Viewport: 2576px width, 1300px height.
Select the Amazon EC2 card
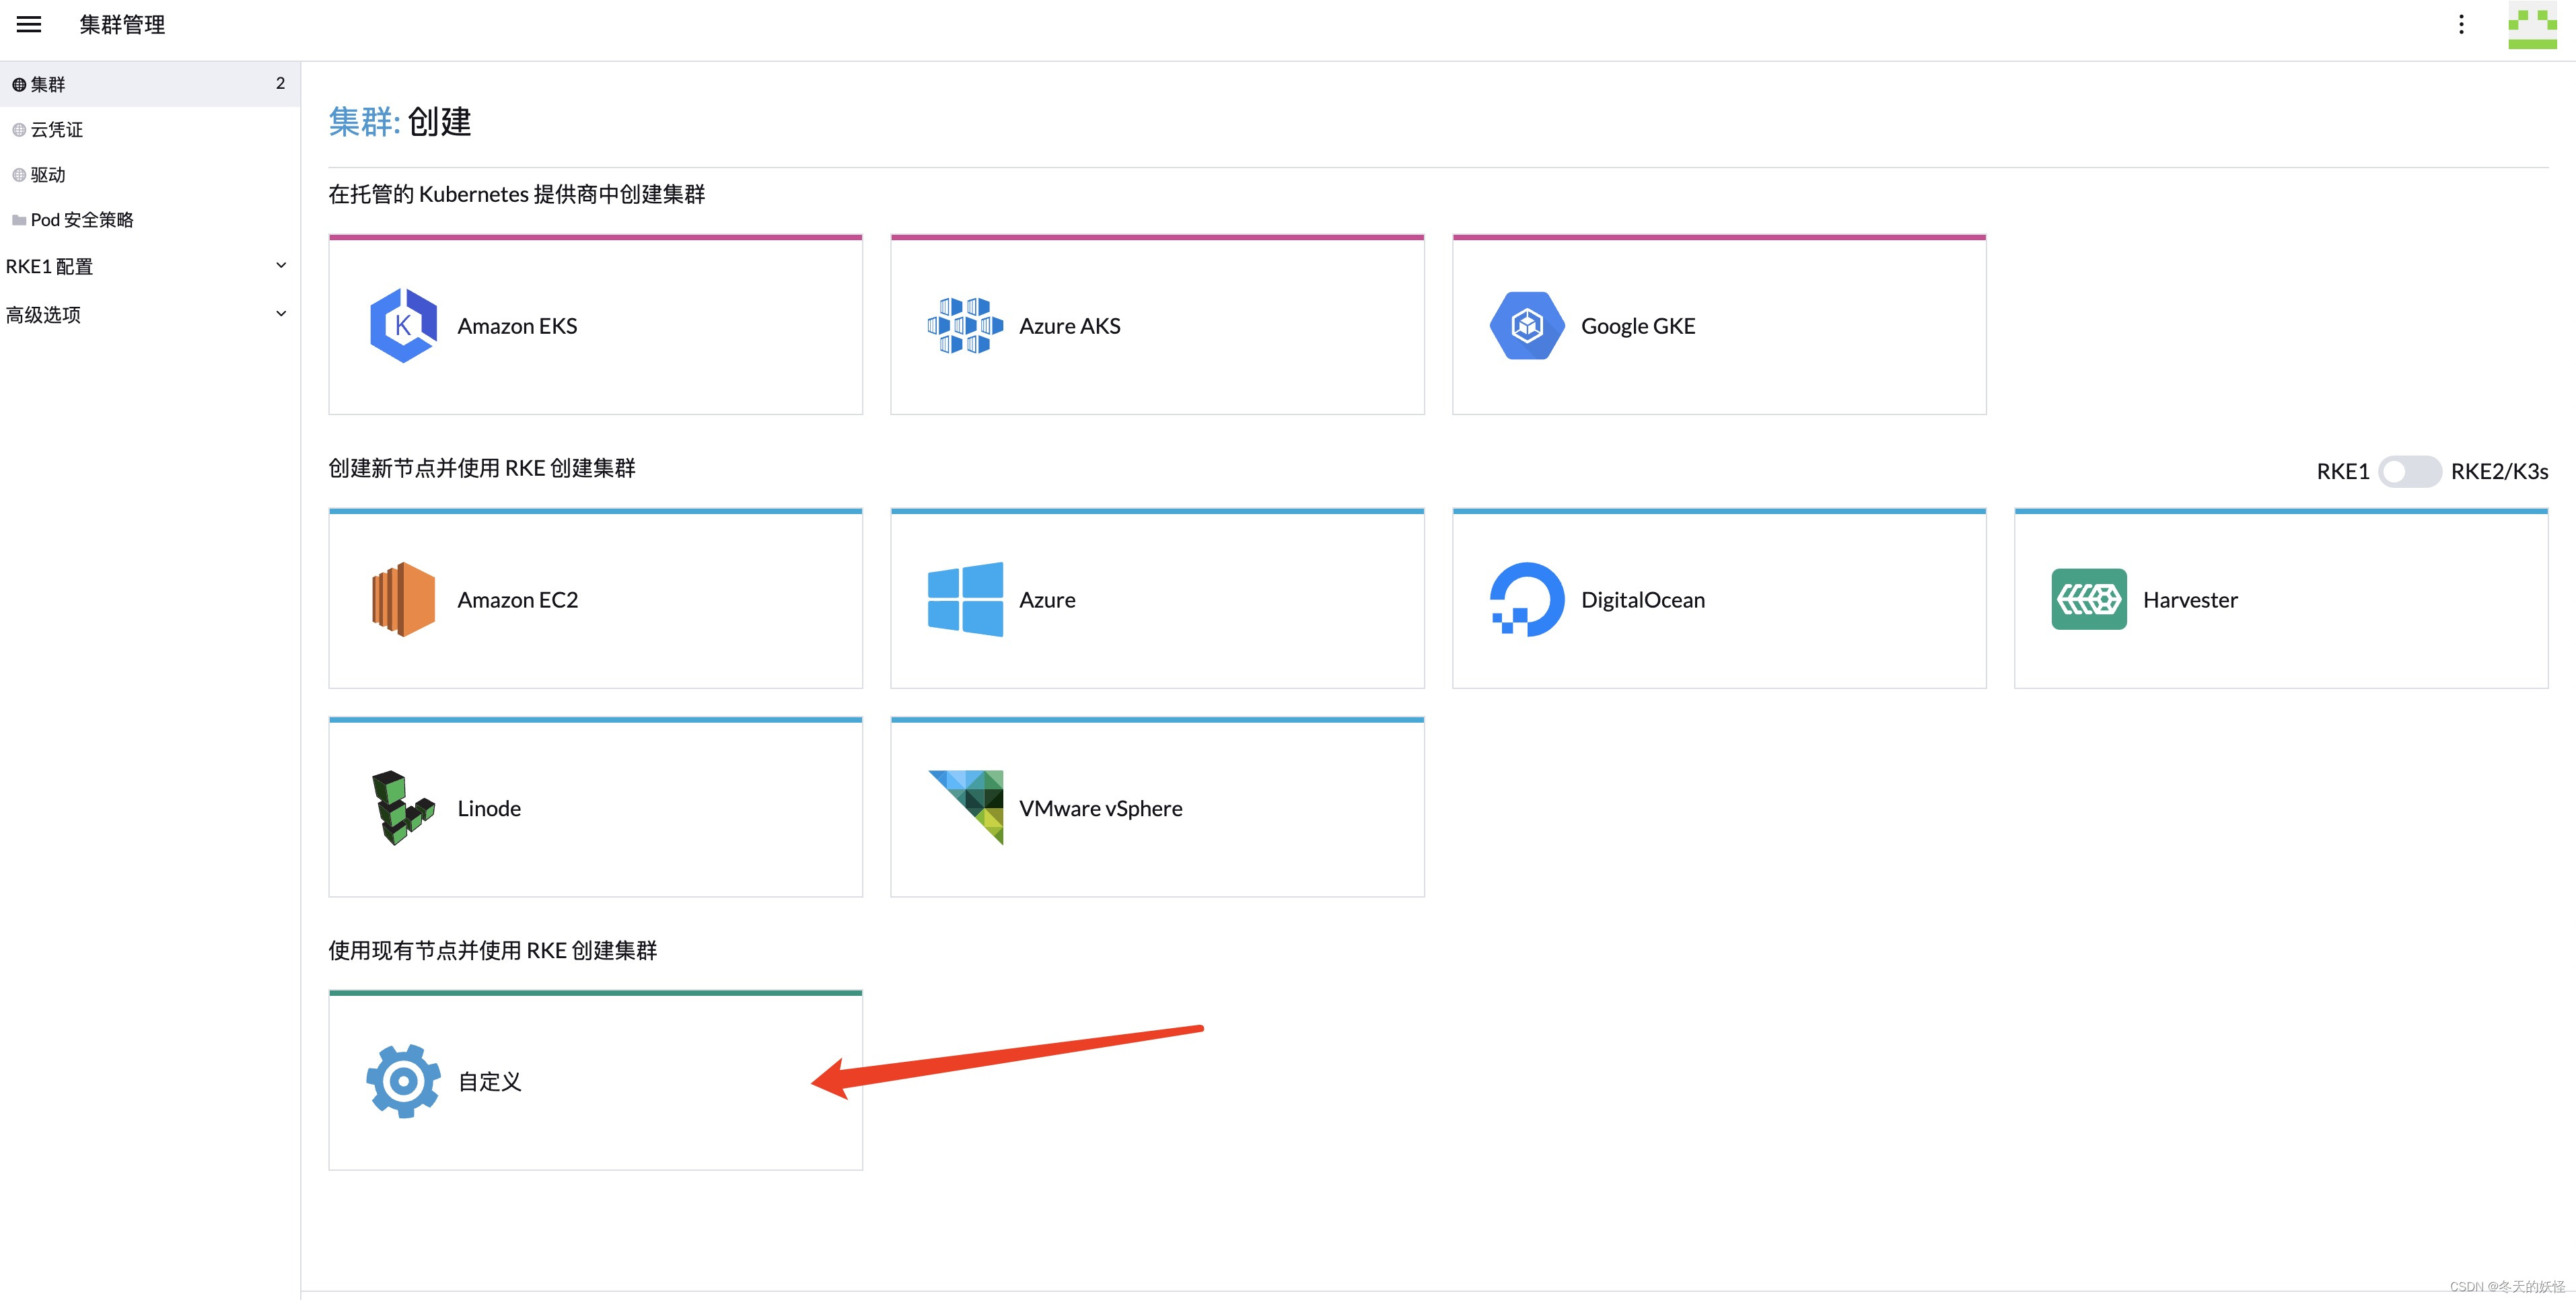tap(595, 599)
